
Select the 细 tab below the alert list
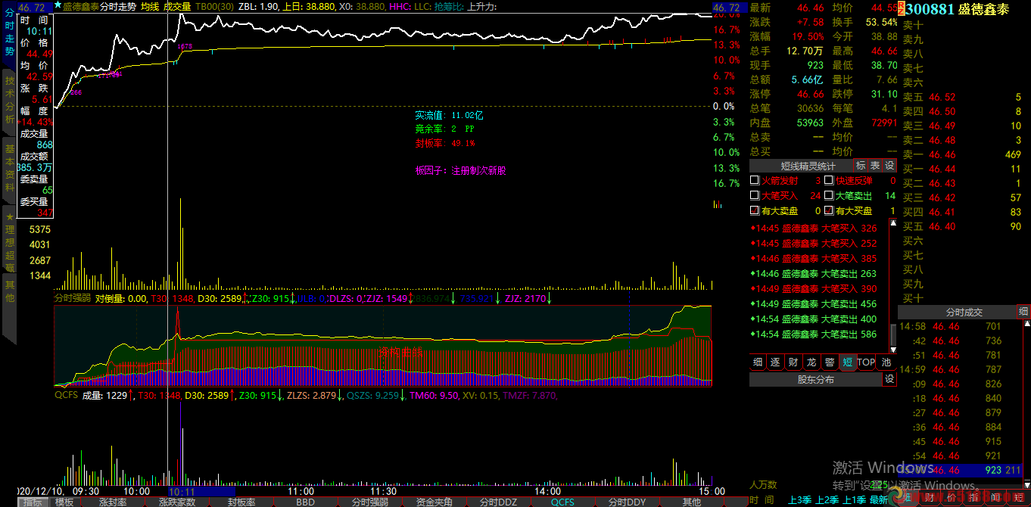click(758, 362)
